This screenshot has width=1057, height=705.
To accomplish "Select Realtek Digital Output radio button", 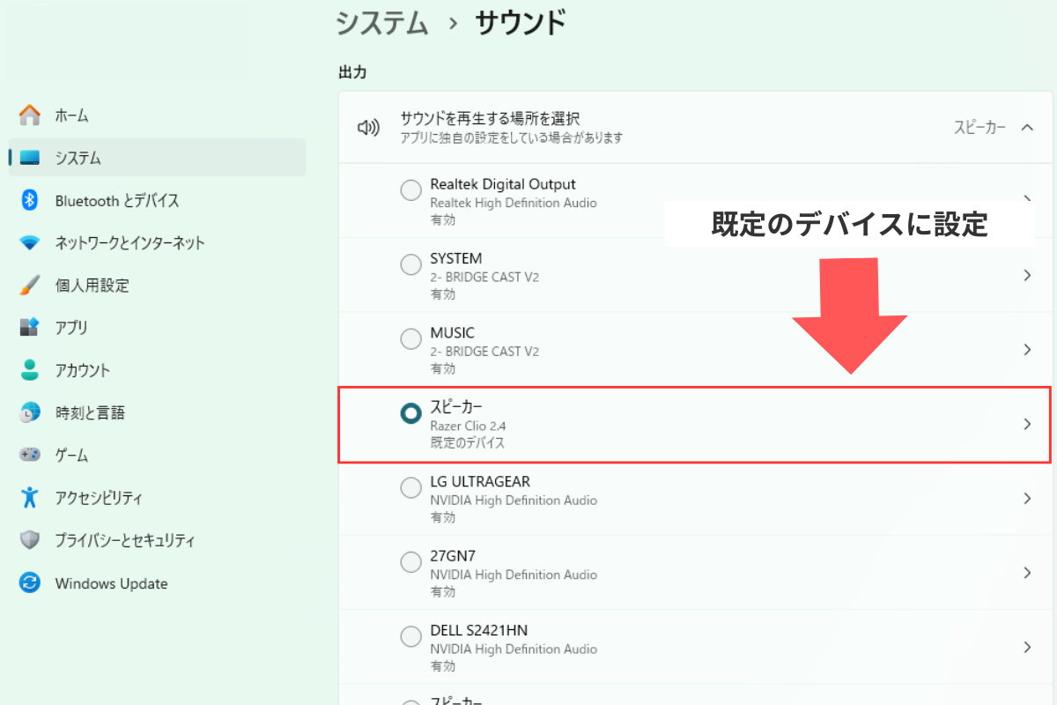I will pos(410,190).
